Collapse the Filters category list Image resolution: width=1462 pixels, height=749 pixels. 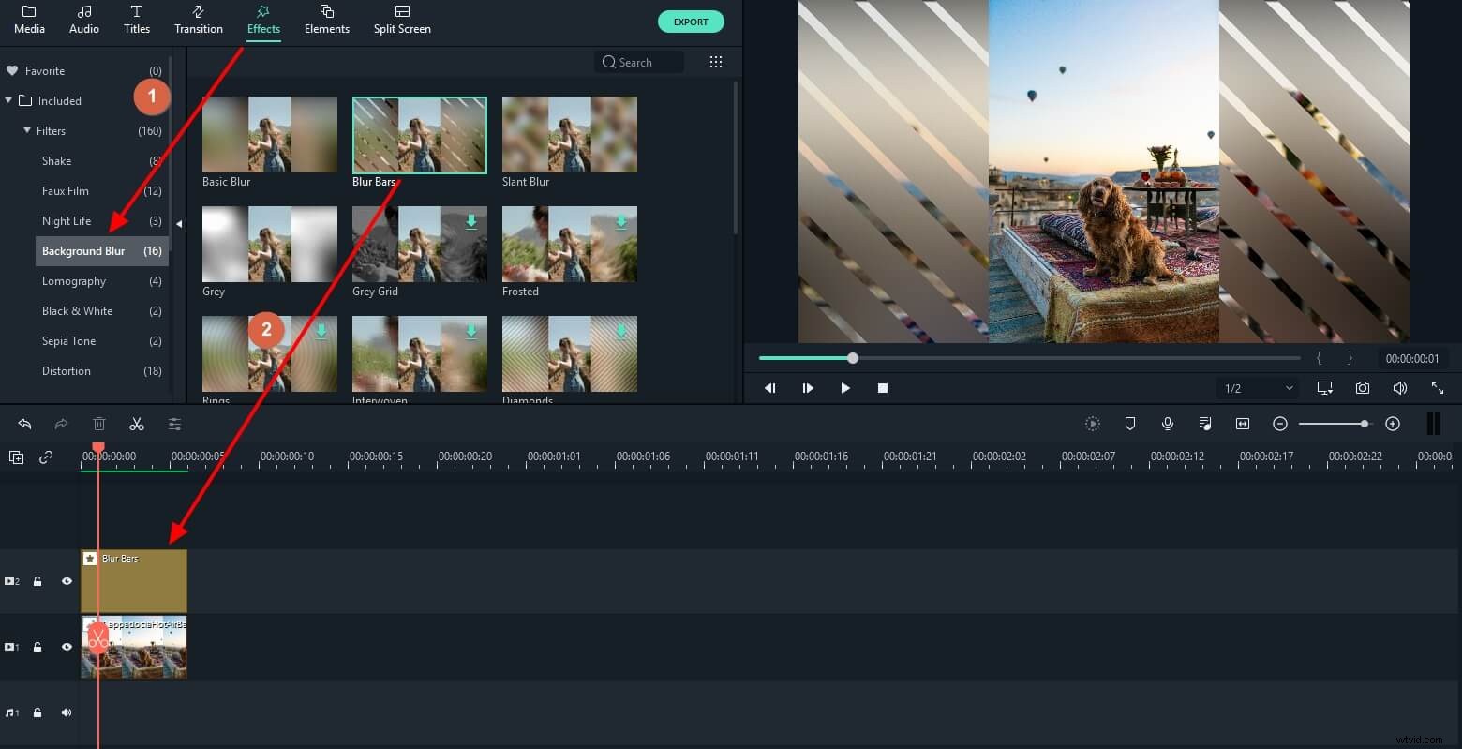click(x=25, y=130)
